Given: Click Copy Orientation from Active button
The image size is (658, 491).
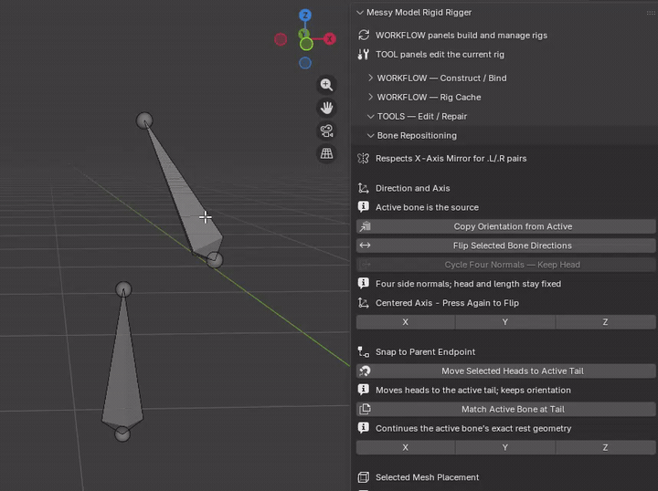Looking at the screenshot, I should [x=505, y=226].
